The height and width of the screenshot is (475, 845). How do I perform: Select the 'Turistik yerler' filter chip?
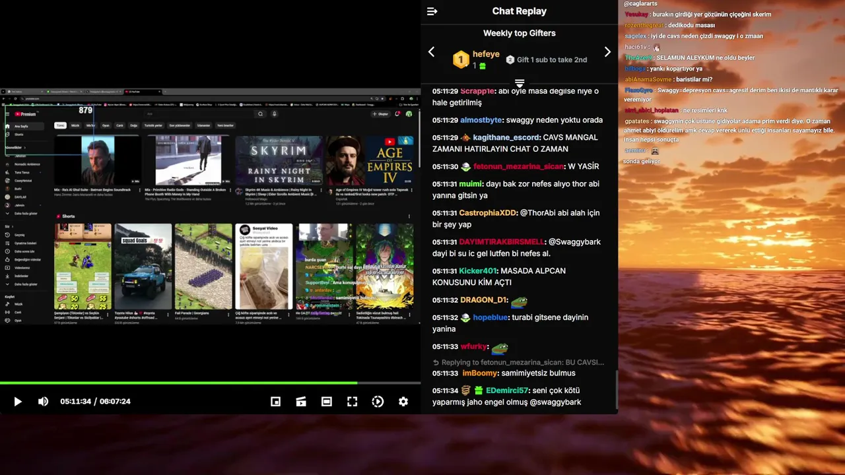[153, 125]
